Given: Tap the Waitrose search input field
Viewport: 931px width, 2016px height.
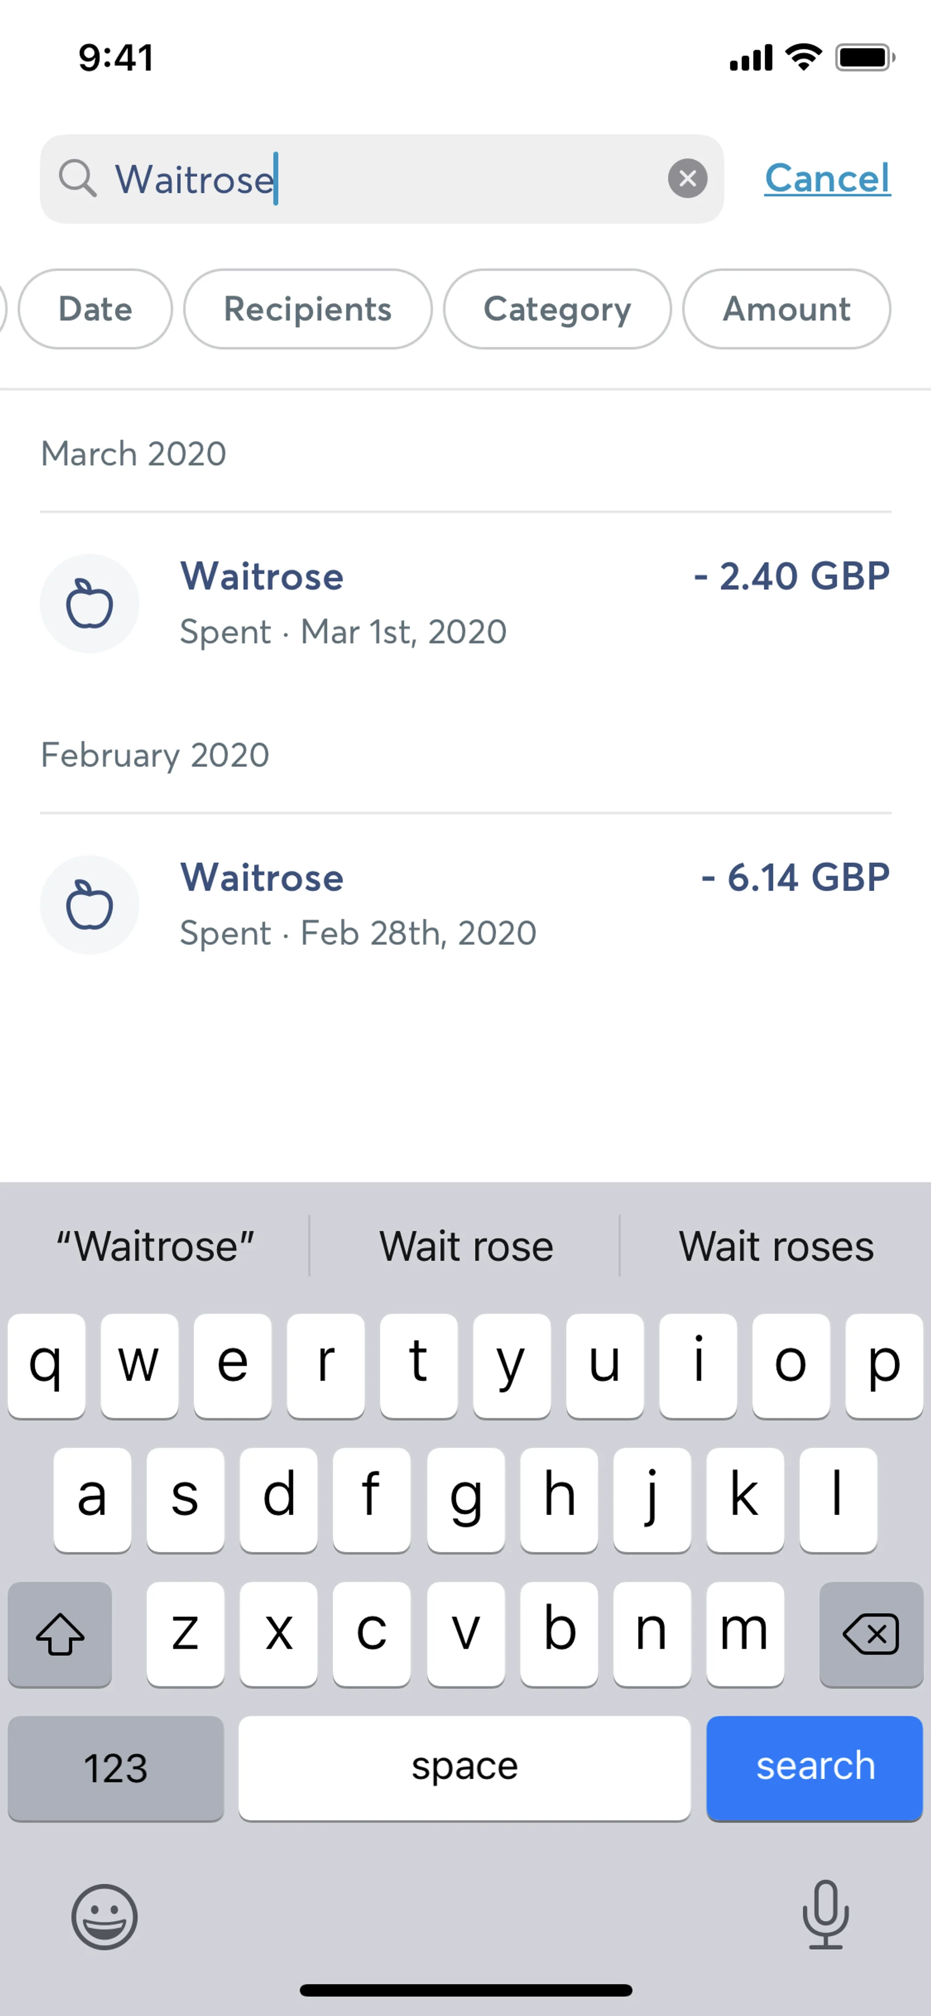Looking at the screenshot, I should tap(391, 178).
